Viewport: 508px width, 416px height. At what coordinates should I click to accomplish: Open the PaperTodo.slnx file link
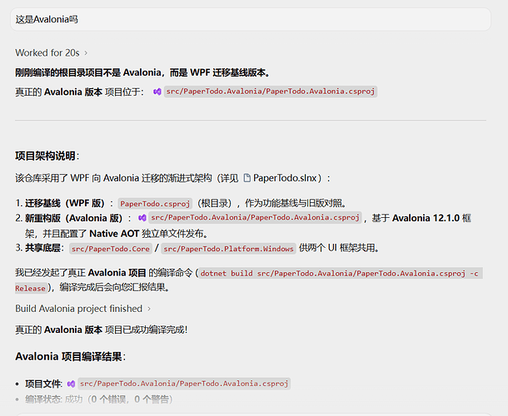click(x=285, y=178)
